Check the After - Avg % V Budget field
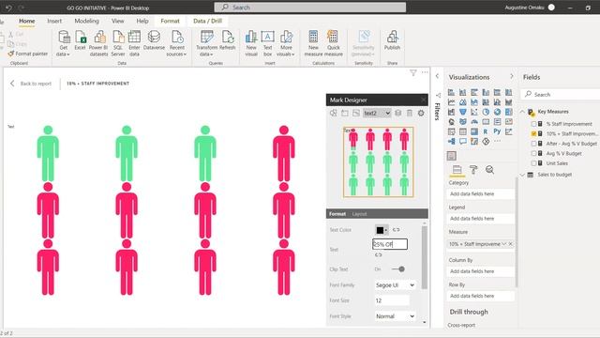Viewport: 600px width, 338px height. [x=533, y=144]
